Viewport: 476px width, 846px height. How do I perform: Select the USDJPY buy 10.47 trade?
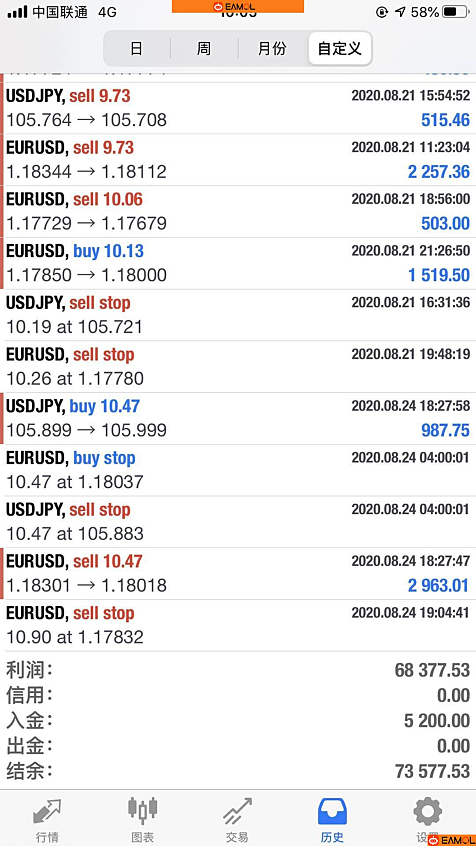point(238,418)
